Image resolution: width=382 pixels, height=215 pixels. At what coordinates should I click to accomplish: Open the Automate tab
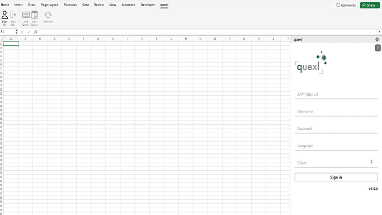pos(129,4)
